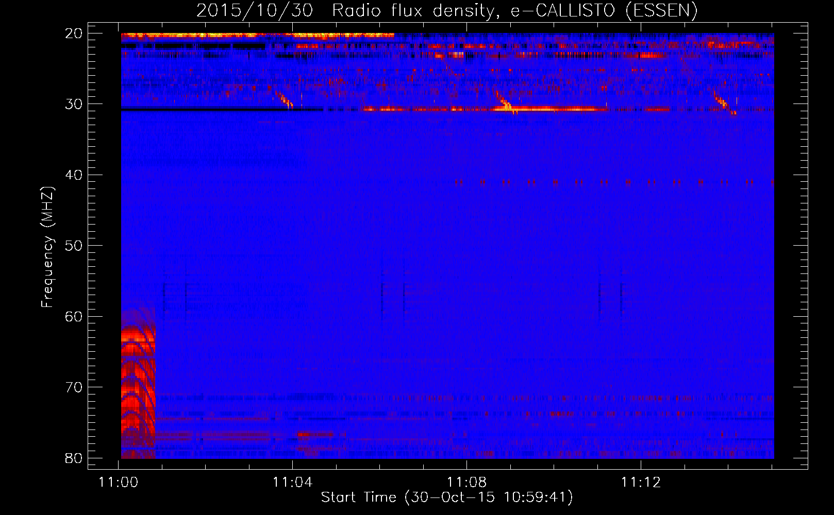Click the 11:00 time axis tick label
Screen dimensions: 834x515
coord(119,483)
